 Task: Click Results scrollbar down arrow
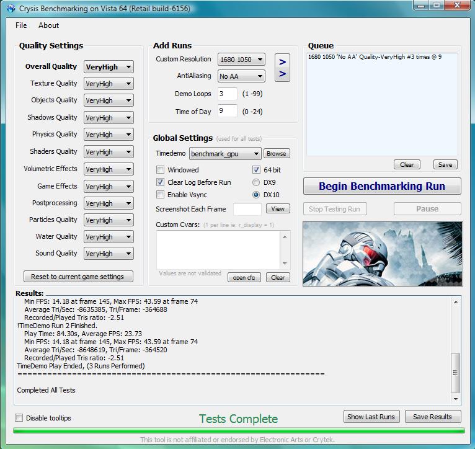(x=456, y=399)
